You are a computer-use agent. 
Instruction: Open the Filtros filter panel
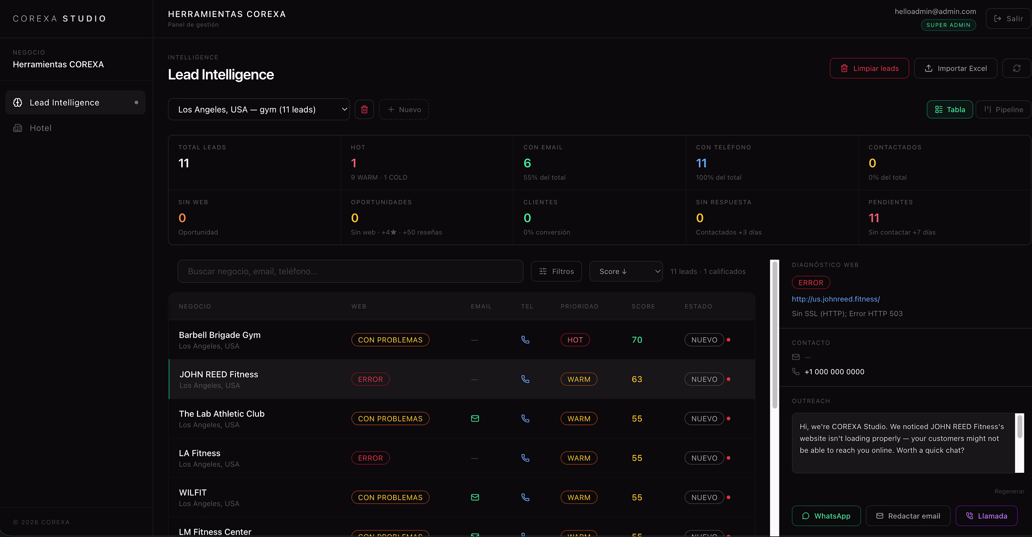pos(556,271)
